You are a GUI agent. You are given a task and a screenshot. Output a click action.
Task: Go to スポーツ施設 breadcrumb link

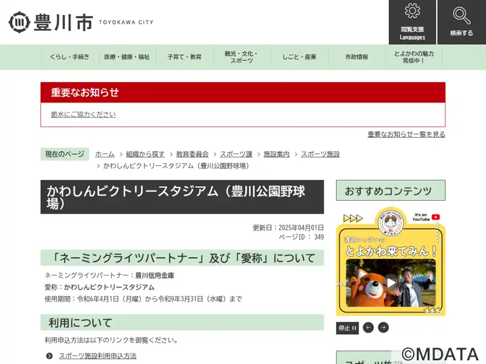point(321,154)
